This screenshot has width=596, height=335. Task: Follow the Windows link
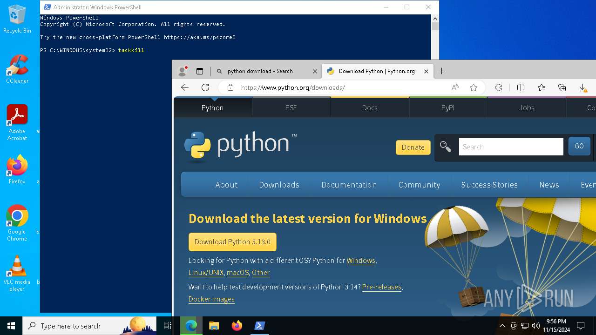coord(361,261)
